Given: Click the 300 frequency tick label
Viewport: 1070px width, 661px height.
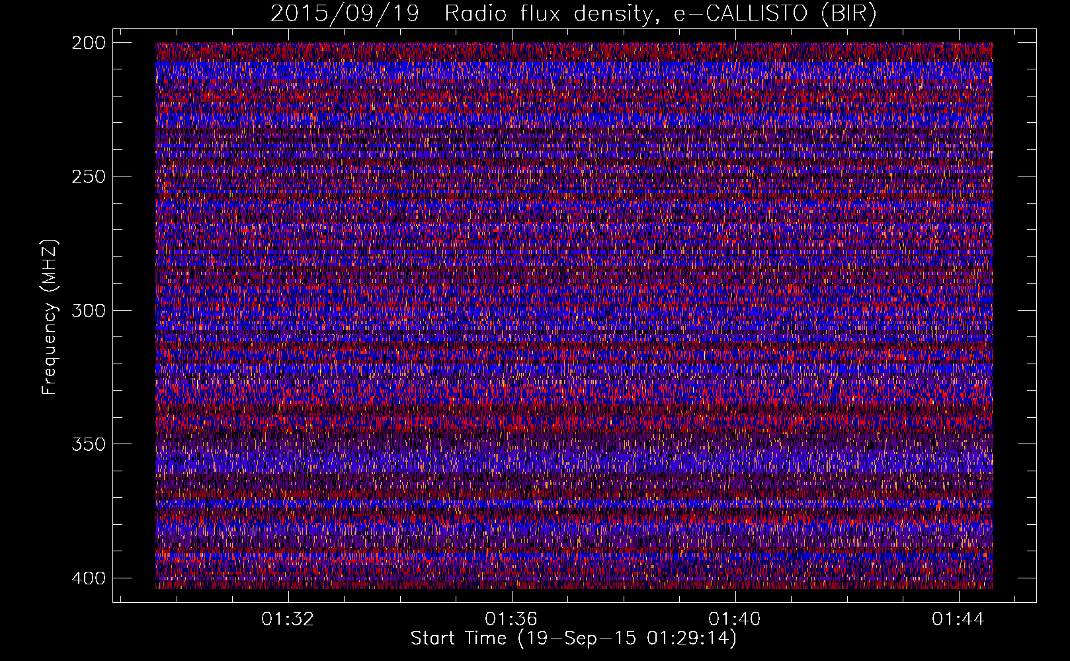Looking at the screenshot, I should coord(88,310).
